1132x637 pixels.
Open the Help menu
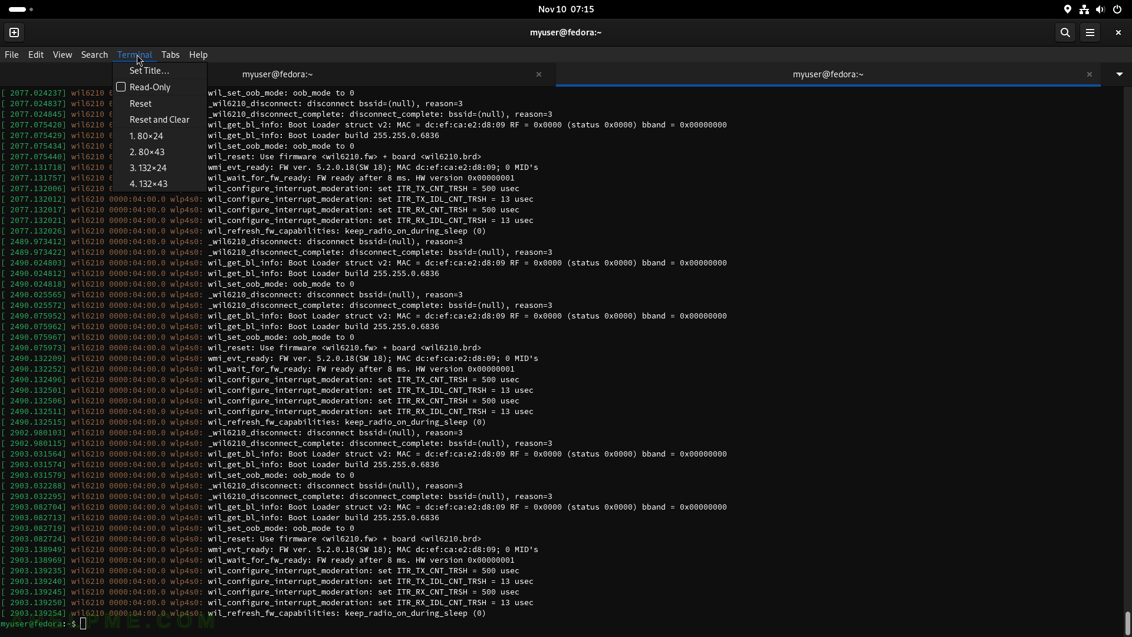click(x=198, y=55)
